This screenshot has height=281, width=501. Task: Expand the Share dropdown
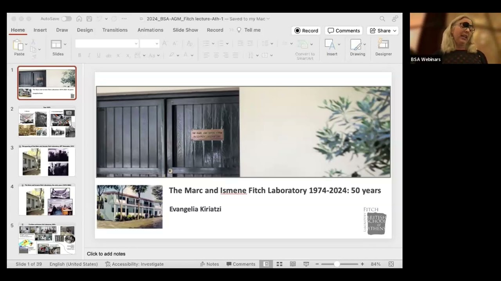(395, 31)
